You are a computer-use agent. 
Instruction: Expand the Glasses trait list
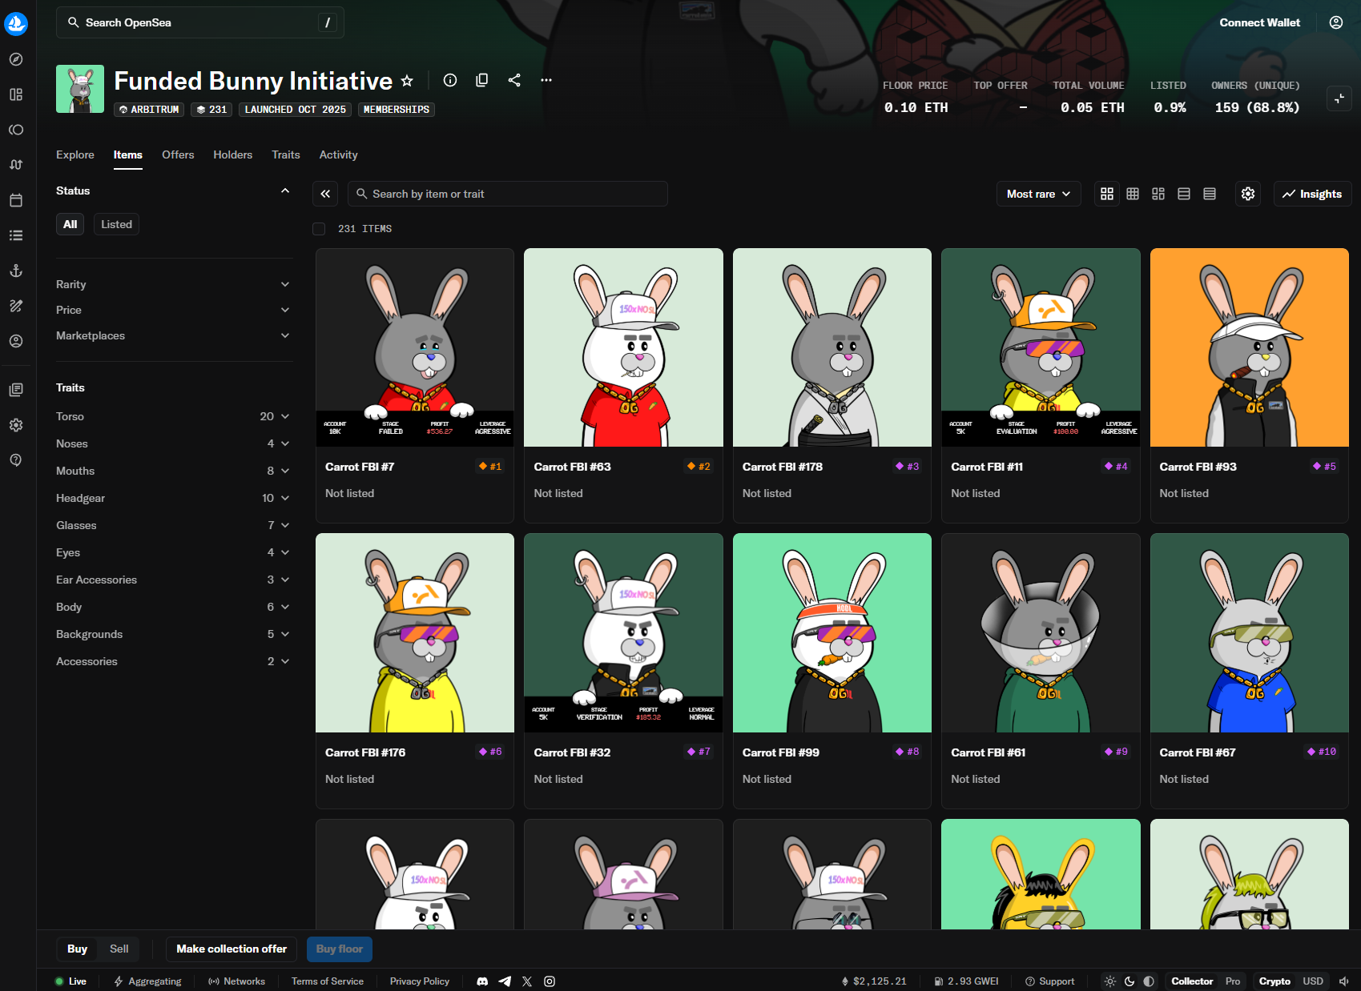pos(173,525)
